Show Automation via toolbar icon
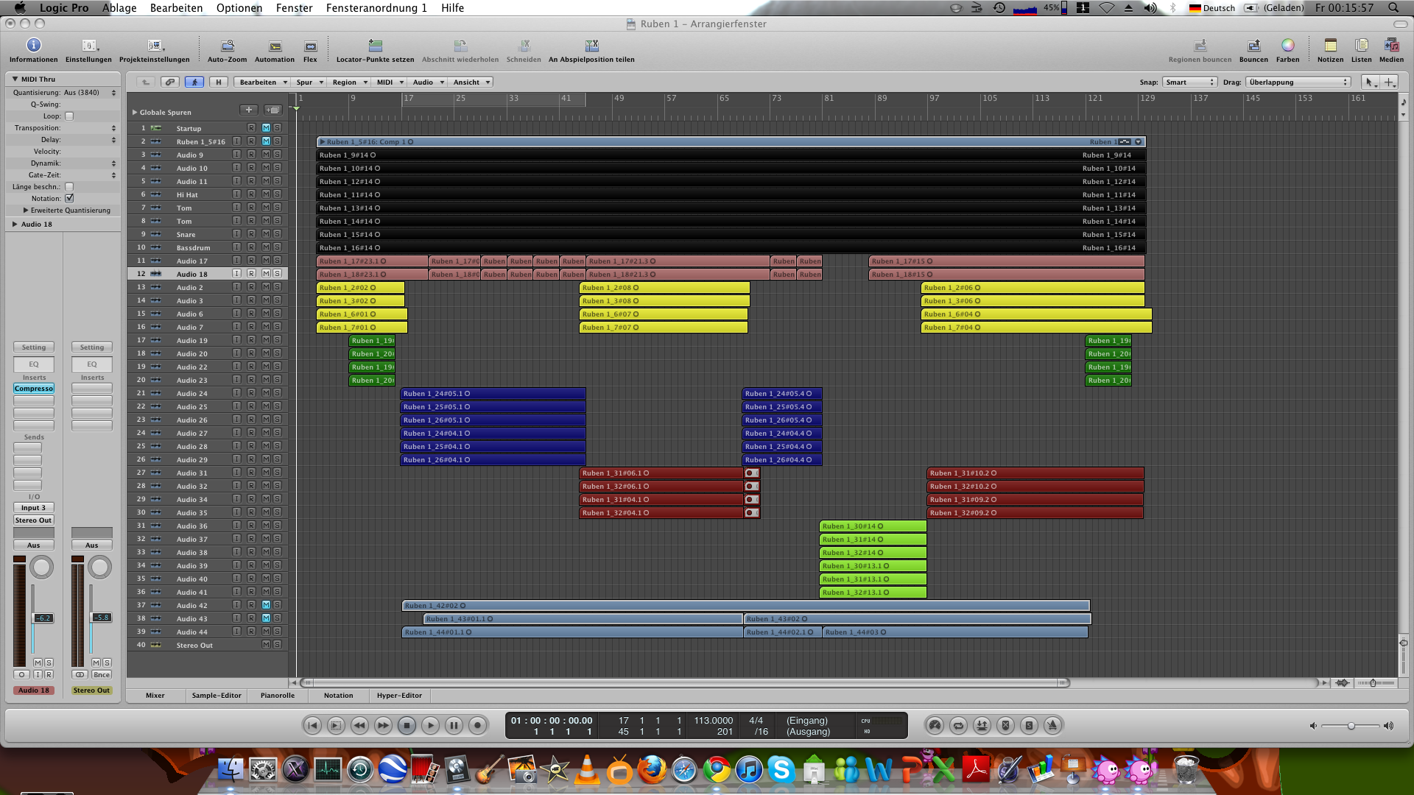The height and width of the screenshot is (795, 1414). click(x=275, y=46)
